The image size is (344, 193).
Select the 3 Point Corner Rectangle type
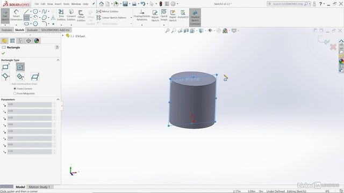click(x=5, y=77)
